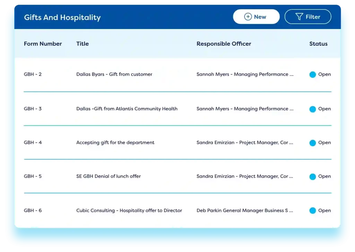The height and width of the screenshot is (252, 355).
Task: Click the blue status dot for GBH - 4
Action: (313, 143)
